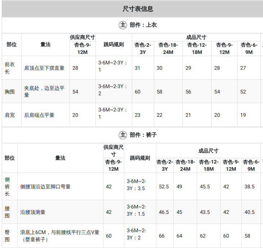Viewport: 263px width, 248px height.
Task: Click the 胸围 row label
Action: point(10,92)
